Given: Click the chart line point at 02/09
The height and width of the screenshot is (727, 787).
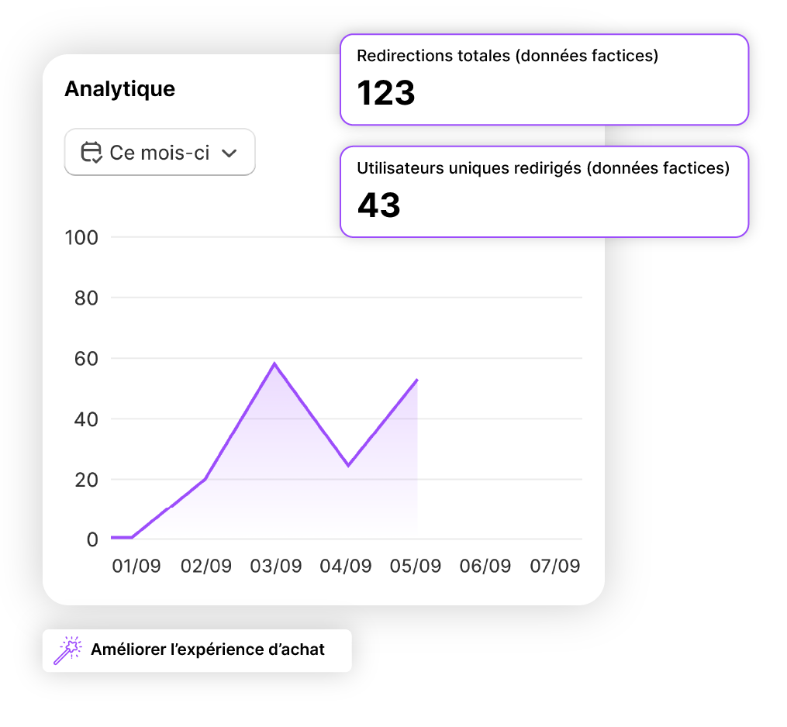Looking at the screenshot, I should coord(205,479).
